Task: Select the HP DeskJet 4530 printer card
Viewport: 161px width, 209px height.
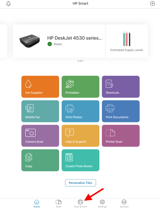Action: coord(59,41)
